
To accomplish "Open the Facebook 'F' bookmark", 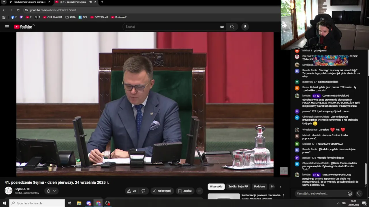I will (x=14, y=17).
